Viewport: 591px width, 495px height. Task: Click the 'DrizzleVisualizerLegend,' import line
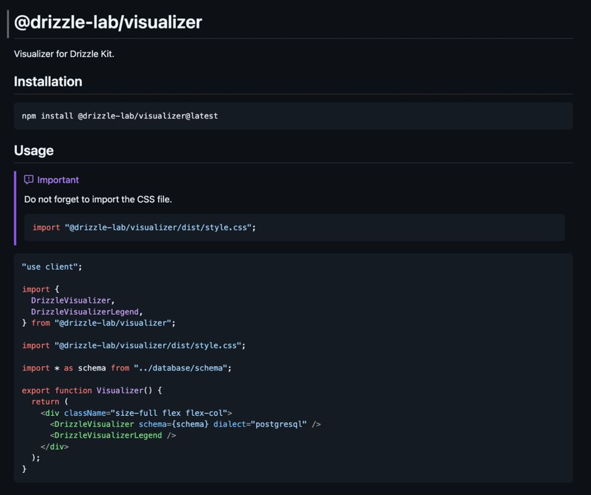87,311
